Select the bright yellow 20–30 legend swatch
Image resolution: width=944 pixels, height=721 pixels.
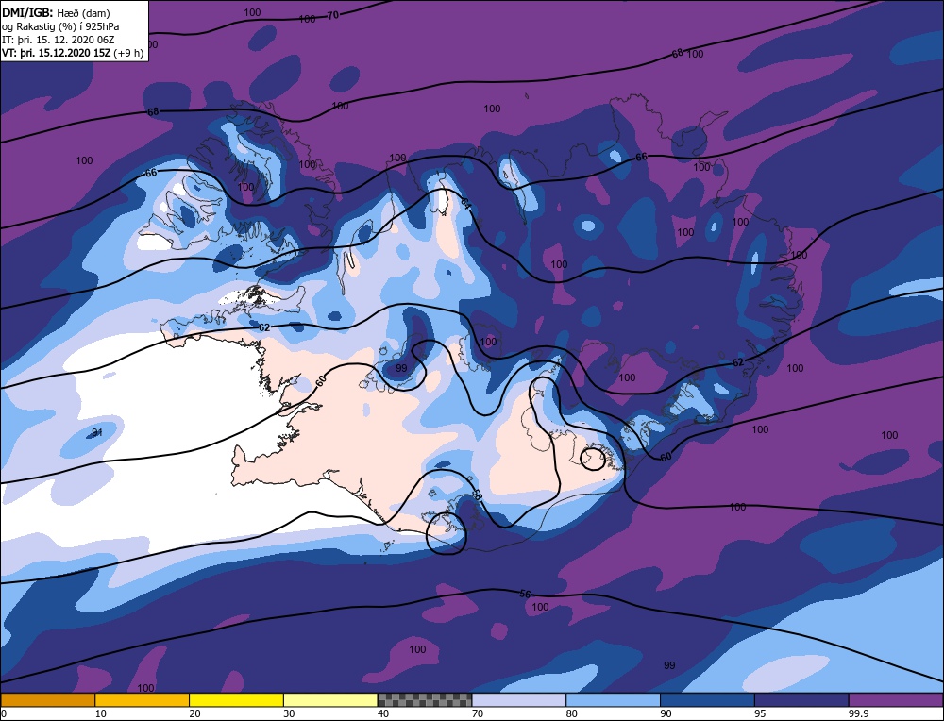coord(237,700)
